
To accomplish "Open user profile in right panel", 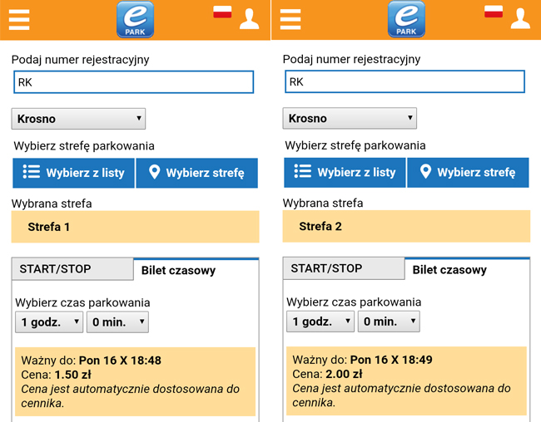I will point(520,18).
